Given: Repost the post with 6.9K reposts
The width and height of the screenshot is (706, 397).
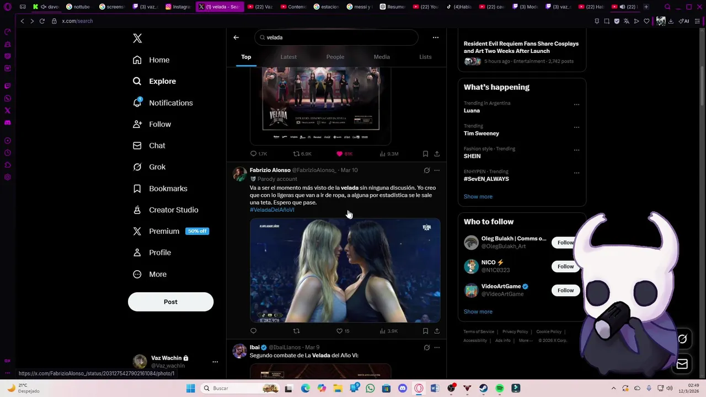Looking at the screenshot, I should (x=302, y=154).
